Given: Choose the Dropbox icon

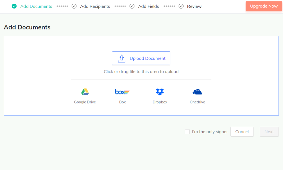Looking at the screenshot, I should tap(160, 92).
